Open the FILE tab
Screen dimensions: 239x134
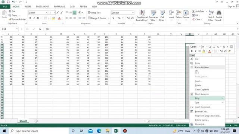5,7
